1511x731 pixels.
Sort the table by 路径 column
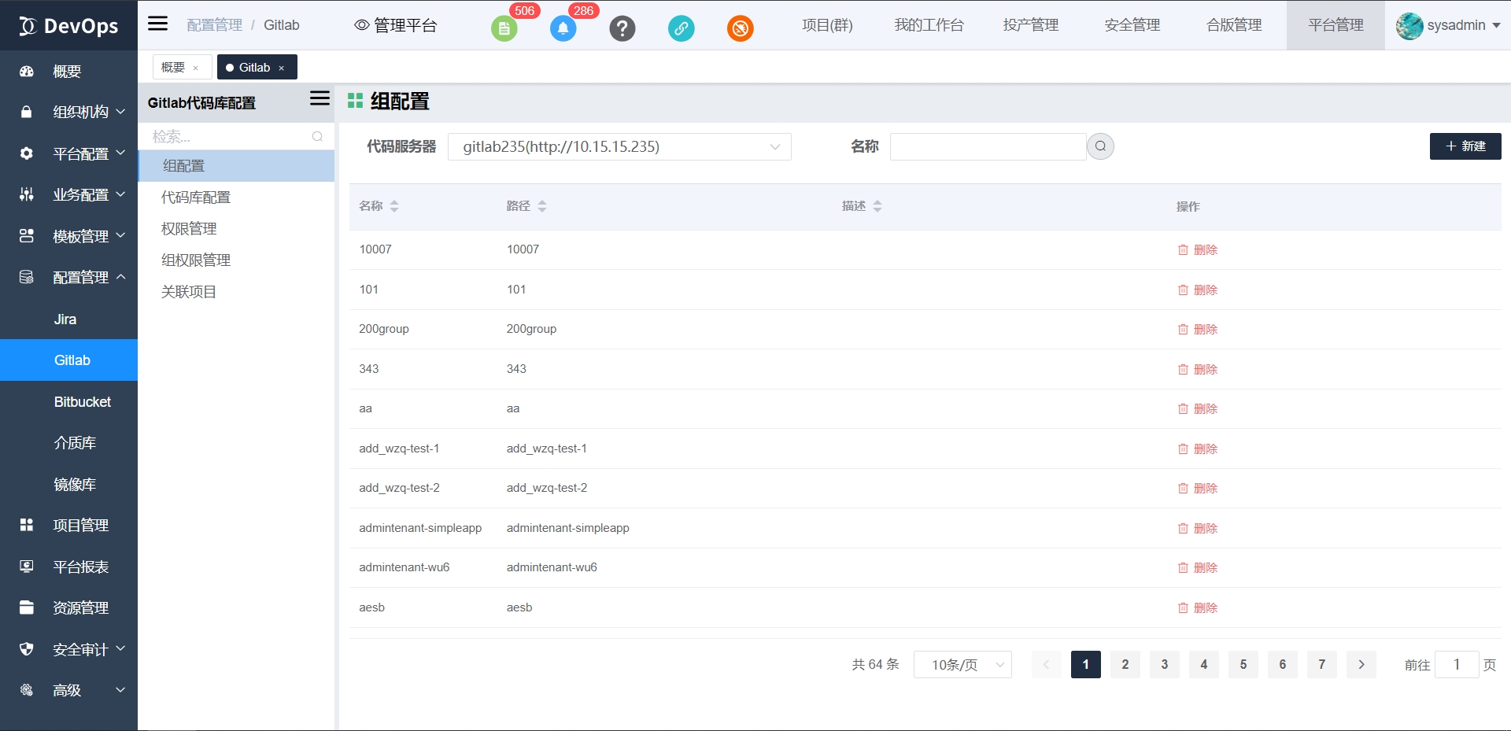coord(542,206)
